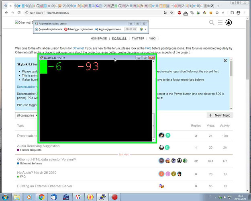The width and height of the screenshot is (251, 201).
Task: Go to HOMEPAGE in the site navigation
Action: pyautogui.click(x=99, y=39)
